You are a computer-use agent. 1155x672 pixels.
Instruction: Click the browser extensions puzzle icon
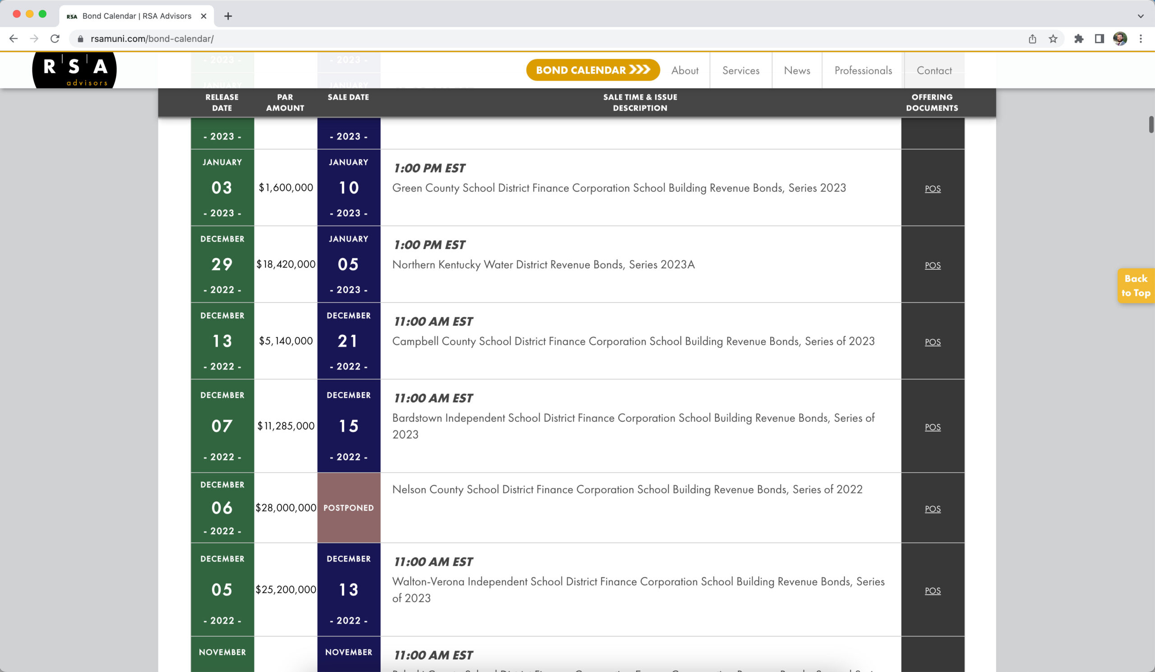coord(1078,38)
